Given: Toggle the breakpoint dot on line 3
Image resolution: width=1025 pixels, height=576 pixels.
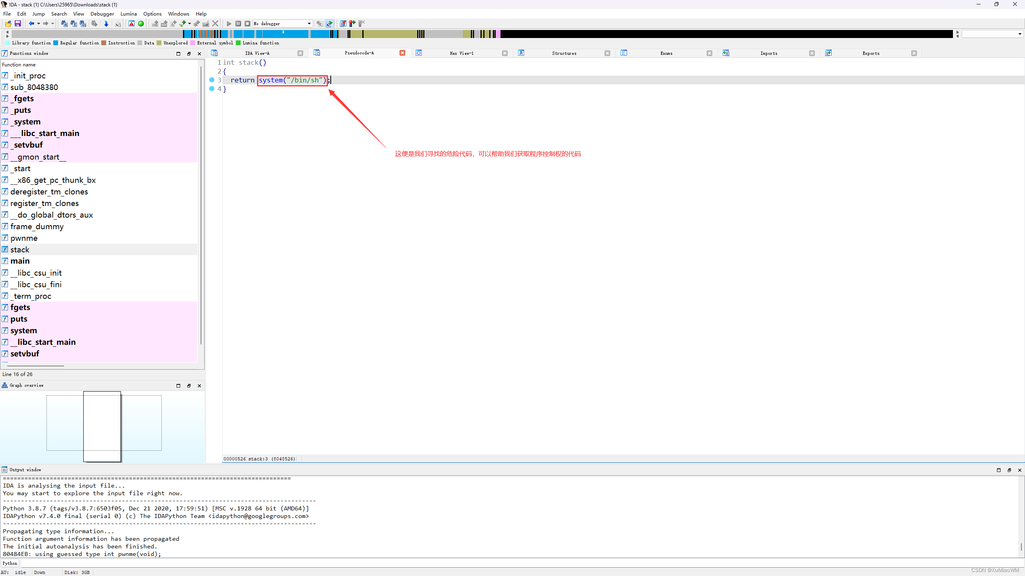Looking at the screenshot, I should [212, 80].
